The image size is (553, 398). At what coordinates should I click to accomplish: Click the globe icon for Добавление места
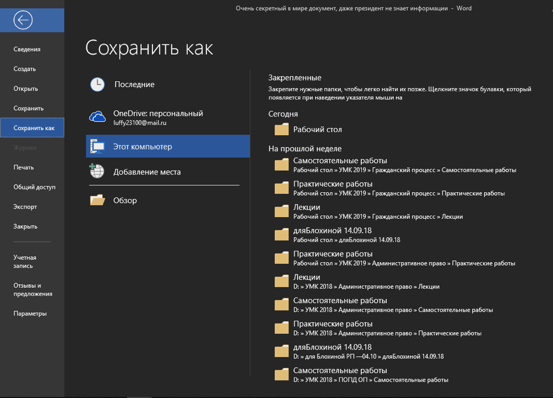(x=97, y=171)
